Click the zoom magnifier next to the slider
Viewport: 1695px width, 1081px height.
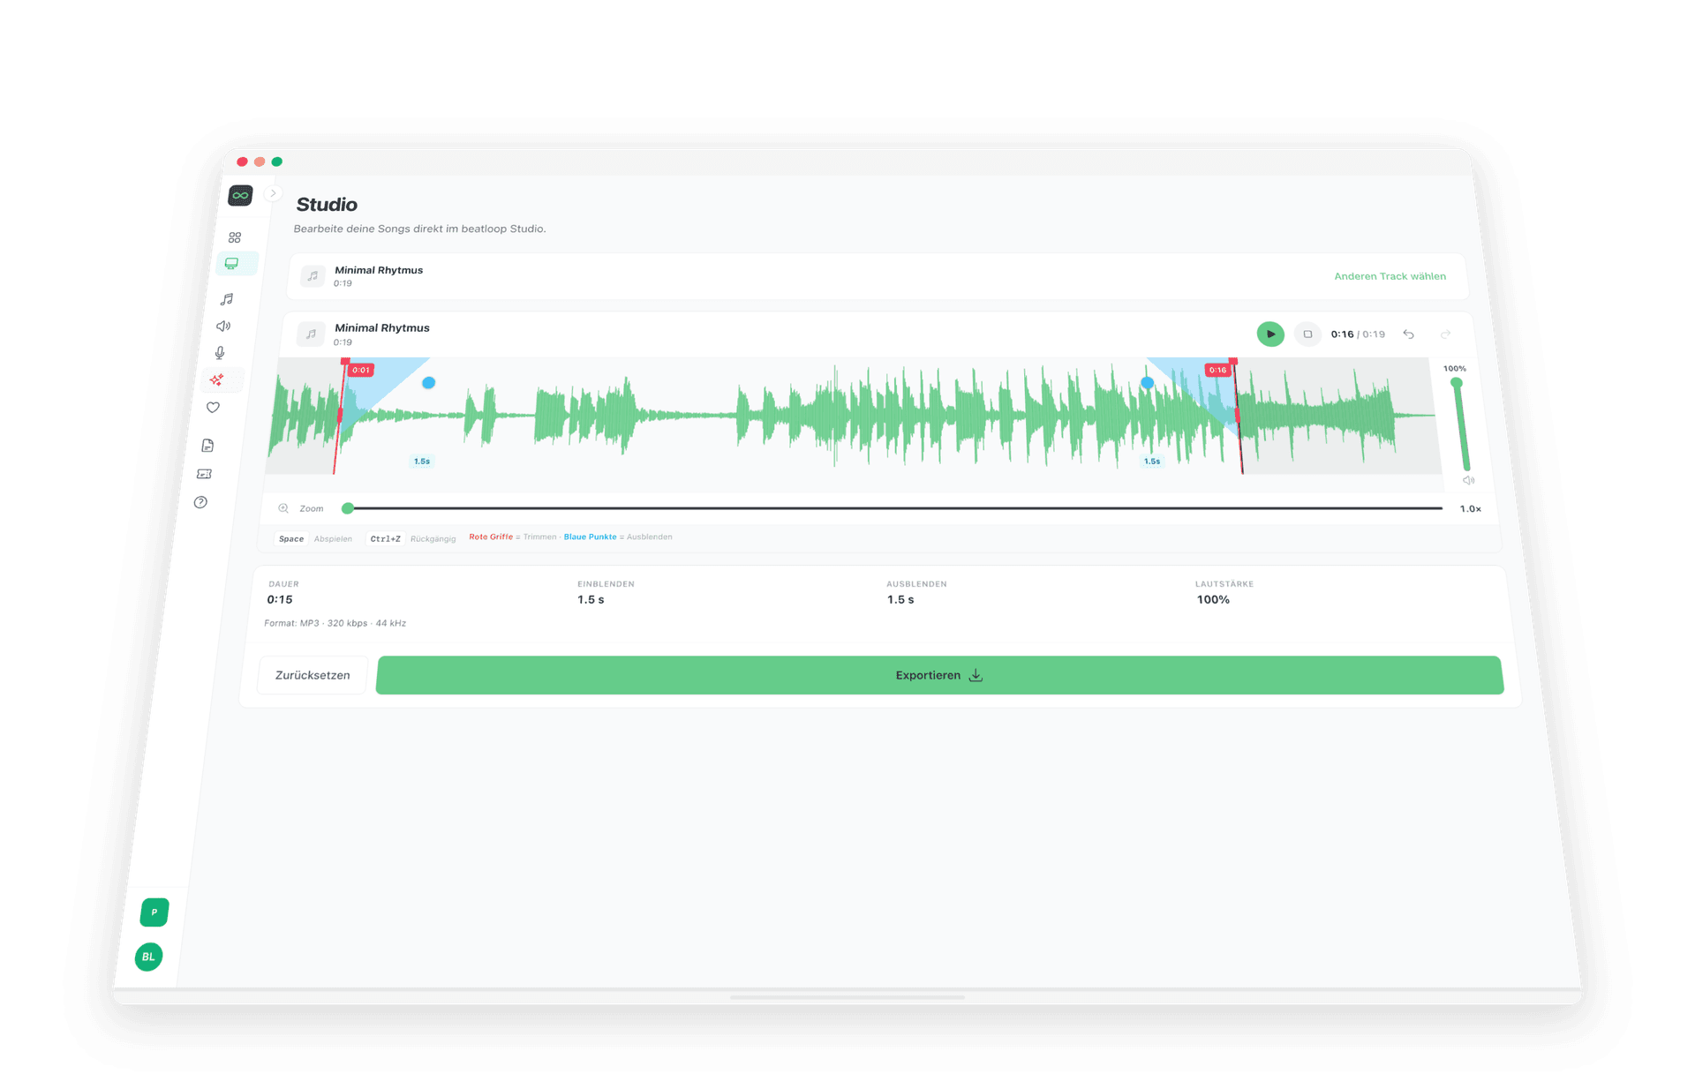click(283, 508)
